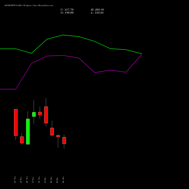Screen dimensions: 189x189
Task: Click the 02 Dec date label
Action: pos(51,180)
